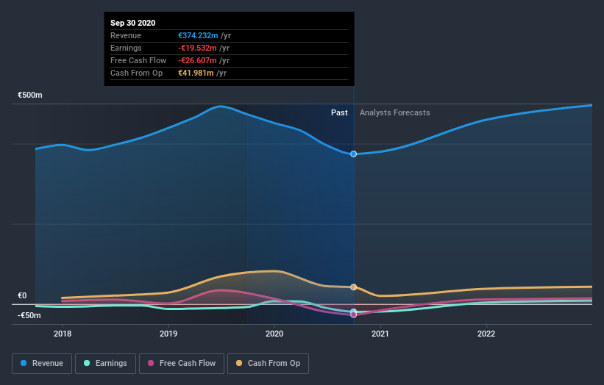Toggle the Revenue series in the legend
Screen dimensions: 604x385
point(42,364)
